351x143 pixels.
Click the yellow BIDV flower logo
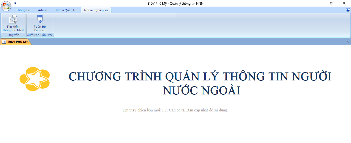coord(35,79)
